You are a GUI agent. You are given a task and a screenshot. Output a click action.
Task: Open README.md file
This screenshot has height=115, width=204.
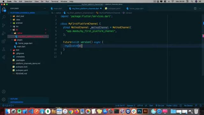tap(21, 73)
